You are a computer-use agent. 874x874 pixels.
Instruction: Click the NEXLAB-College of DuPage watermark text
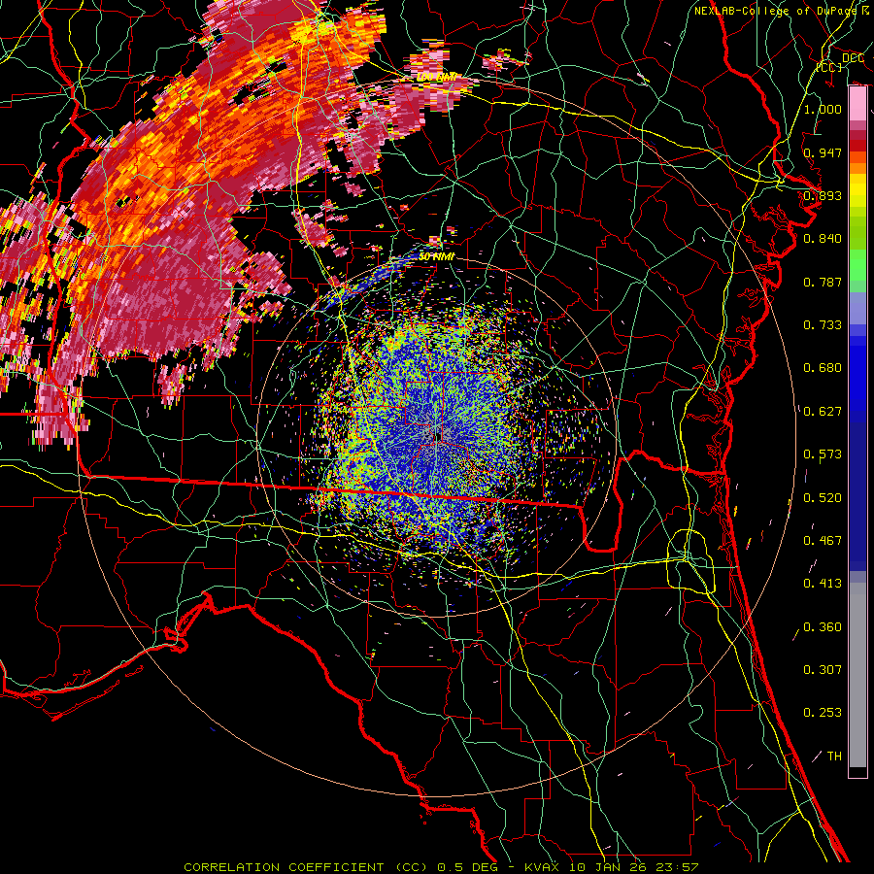(782, 11)
